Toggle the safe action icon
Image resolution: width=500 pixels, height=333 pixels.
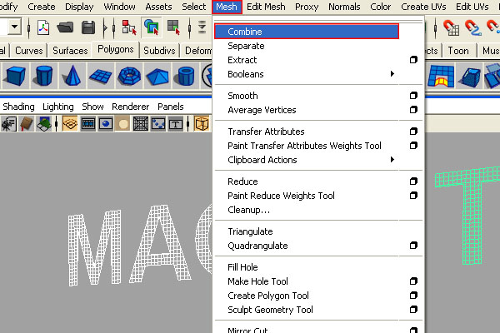(158, 124)
